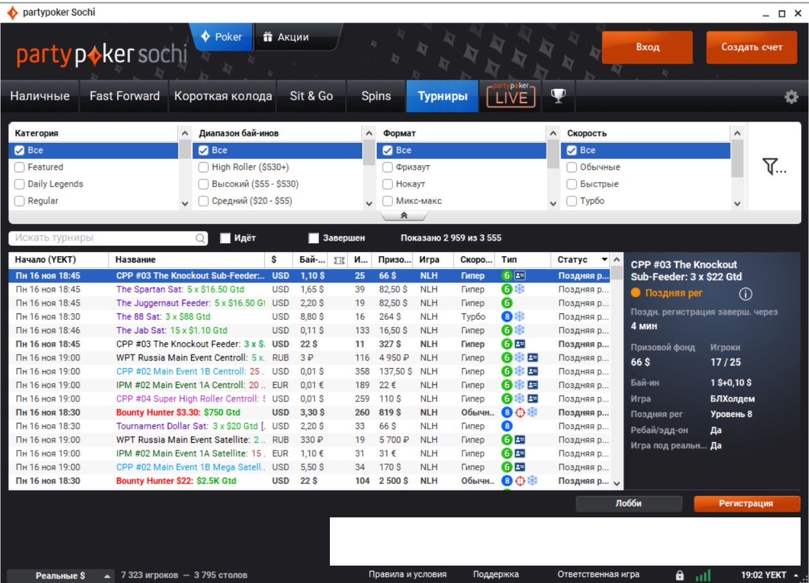Click the crosshair icon in Bounty Hunter $22 row
Image resolution: width=809 pixels, height=583 pixels.
point(520,481)
